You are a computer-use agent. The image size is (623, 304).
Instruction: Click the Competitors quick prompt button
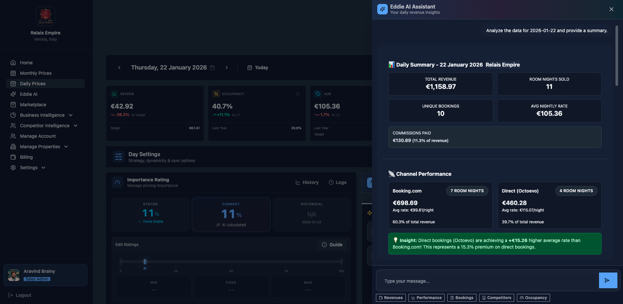click(x=496, y=298)
